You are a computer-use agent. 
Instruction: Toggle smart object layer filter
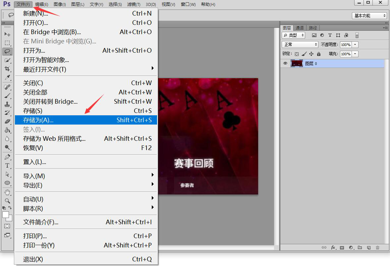click(346, 35)
